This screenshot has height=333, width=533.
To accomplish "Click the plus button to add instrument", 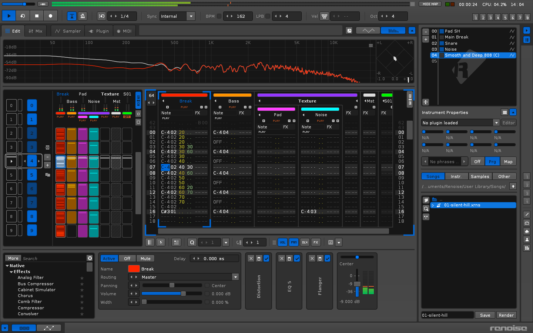I will click(x=426, y=39).
